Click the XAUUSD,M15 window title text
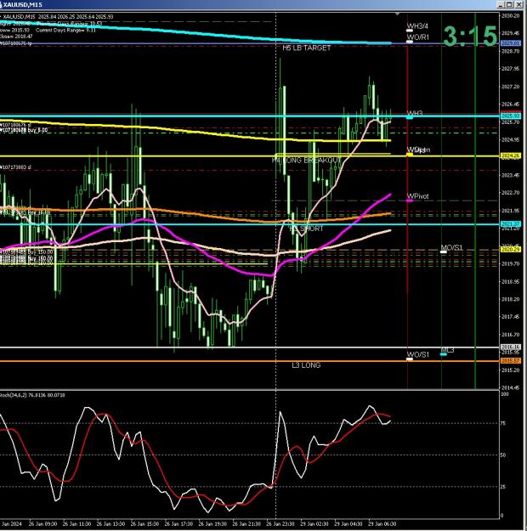This screenshot has width=527, height=531. tap(23, 5)
